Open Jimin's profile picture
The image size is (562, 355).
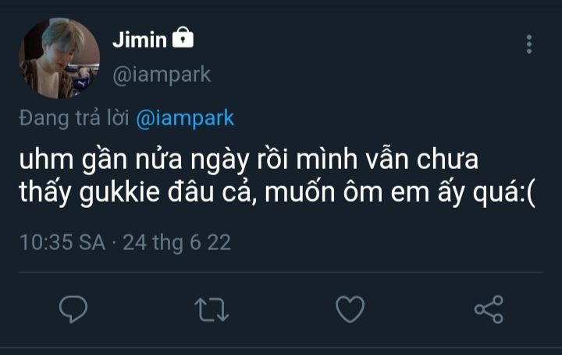59,59
